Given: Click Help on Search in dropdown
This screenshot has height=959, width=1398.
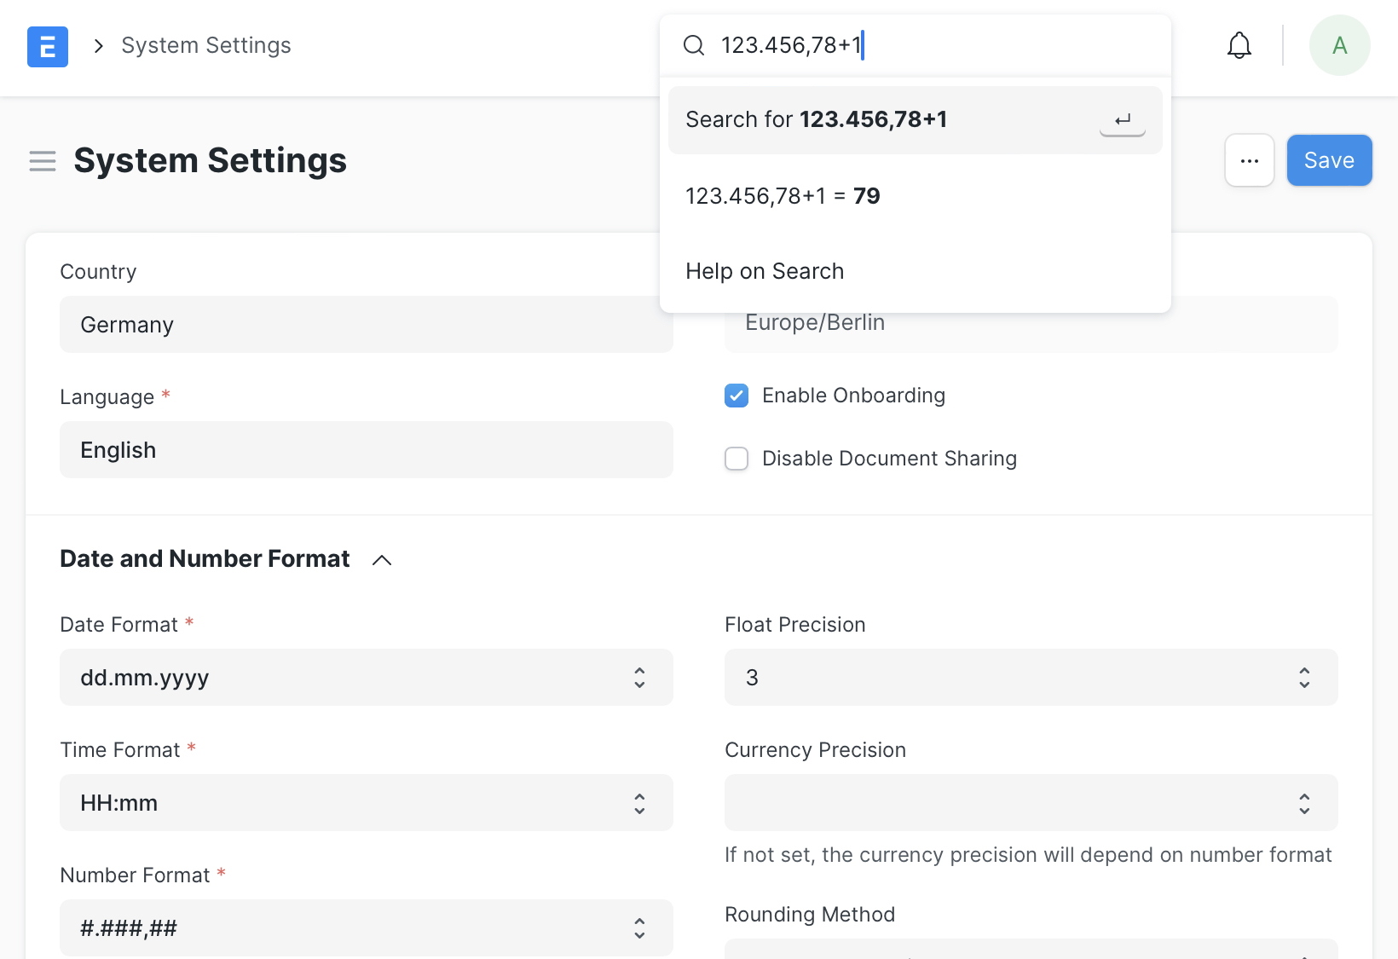Looking at the screenshot, I should [765, 270].
